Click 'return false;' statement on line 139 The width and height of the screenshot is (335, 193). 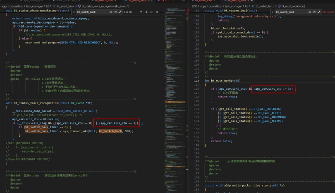[x=222, y=141]
